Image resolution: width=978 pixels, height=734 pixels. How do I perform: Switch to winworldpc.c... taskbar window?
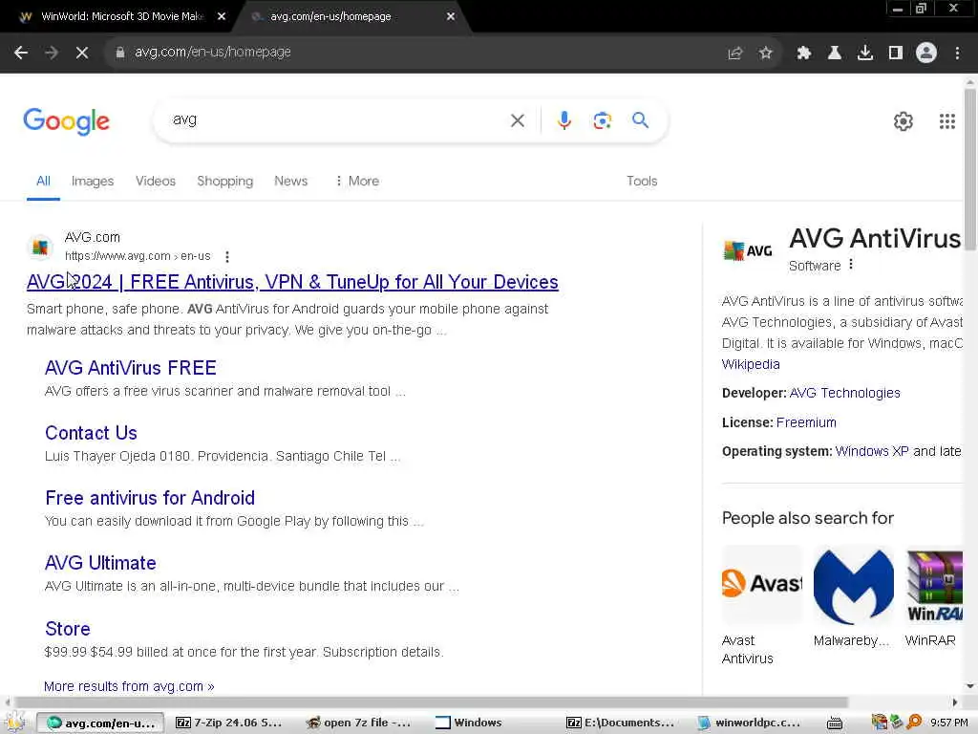[x=749, y=723]
